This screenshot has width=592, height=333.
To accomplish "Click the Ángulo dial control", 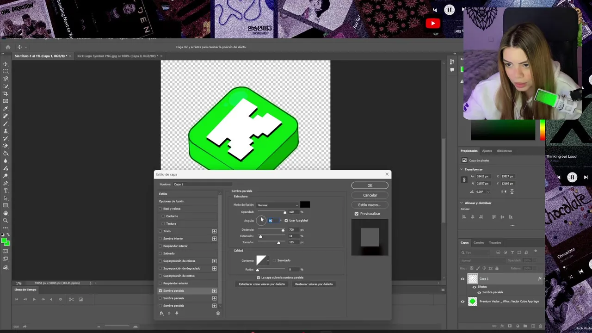I will 261,221.
